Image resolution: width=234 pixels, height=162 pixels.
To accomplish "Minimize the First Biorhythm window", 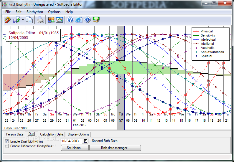I will point(206,3).
